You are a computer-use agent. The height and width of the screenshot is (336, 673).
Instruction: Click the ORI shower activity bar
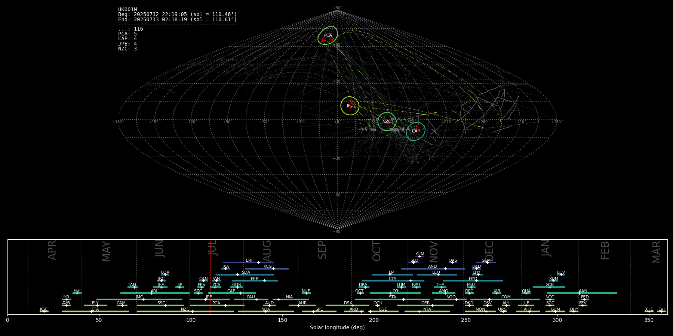(395, 293)
